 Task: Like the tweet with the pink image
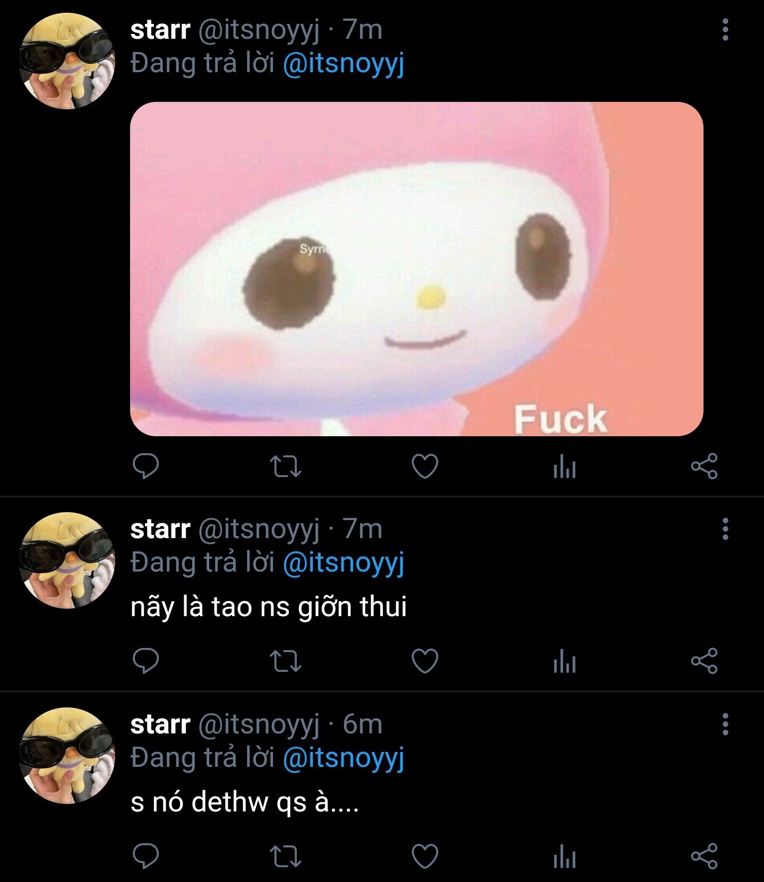coord(425,466)
